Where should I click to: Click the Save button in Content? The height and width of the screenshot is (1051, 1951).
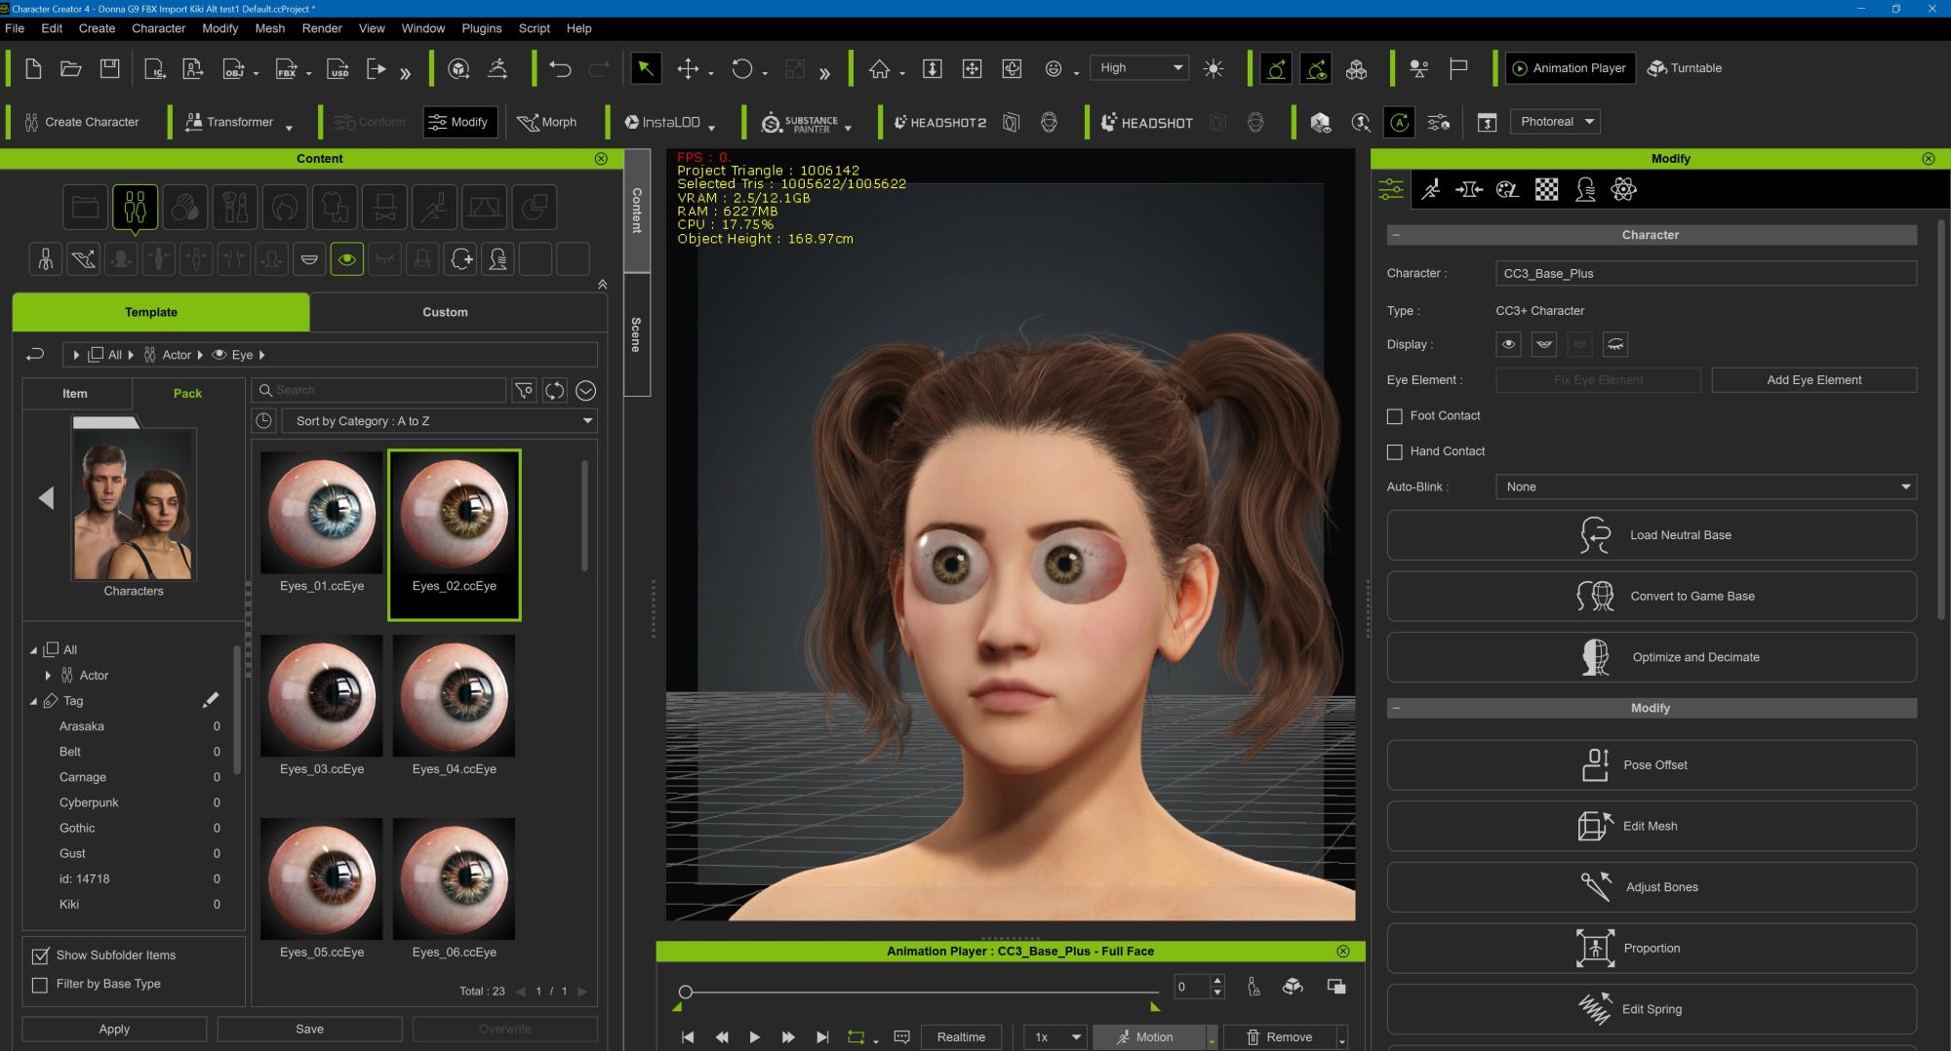(309, 1029)
